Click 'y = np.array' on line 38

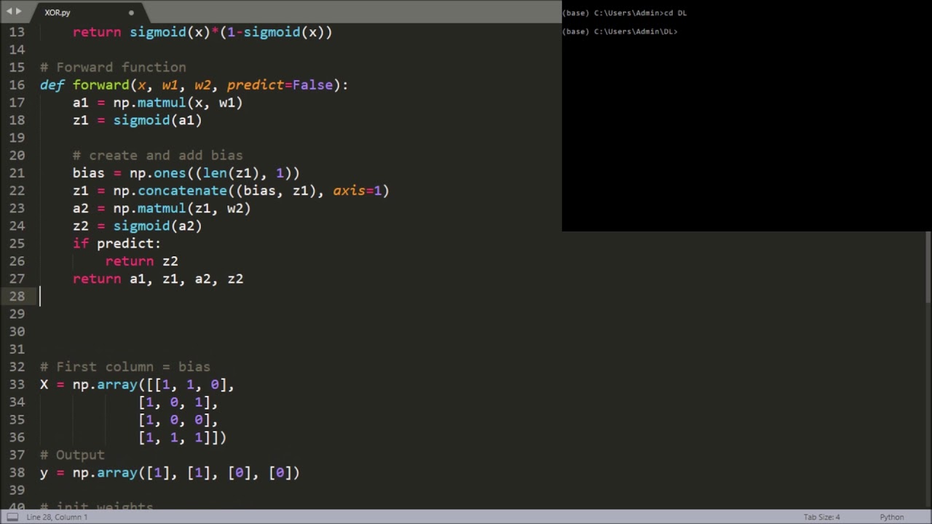pos(89,472)
